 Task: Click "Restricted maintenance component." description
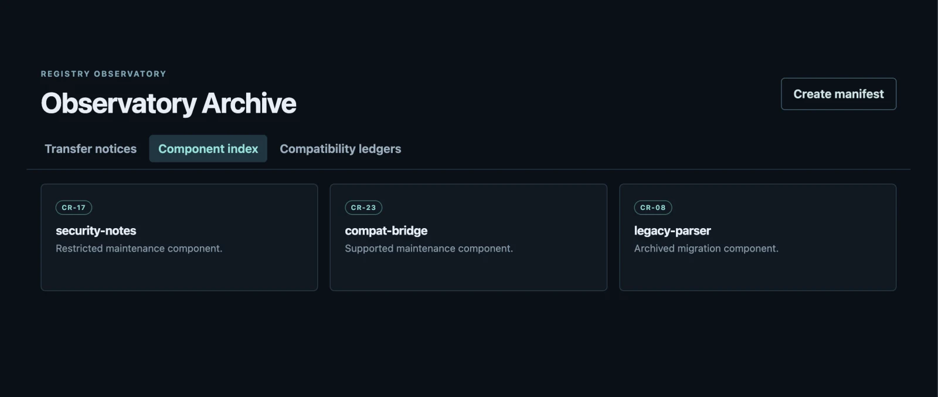[139, 249]
